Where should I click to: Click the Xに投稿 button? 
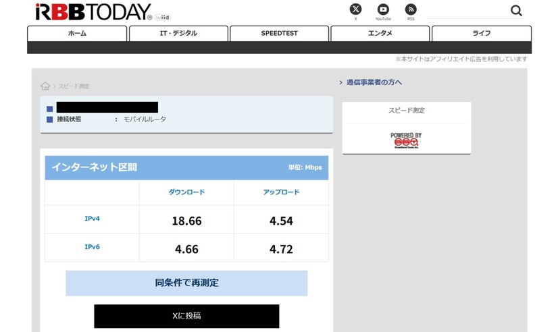coord(186,316)
